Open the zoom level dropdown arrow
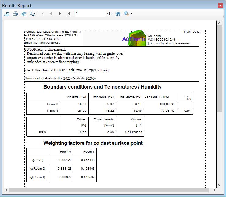 [x=131, y=14]
